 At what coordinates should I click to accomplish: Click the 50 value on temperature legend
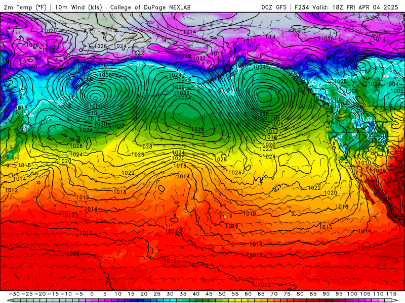tap(222, 294)
